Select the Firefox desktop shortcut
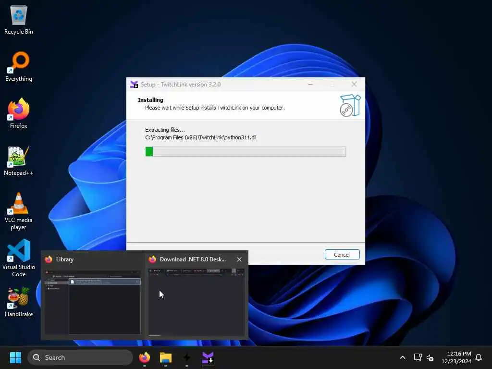The width and height of the screenshot is (492, 369). pos(19,113)
